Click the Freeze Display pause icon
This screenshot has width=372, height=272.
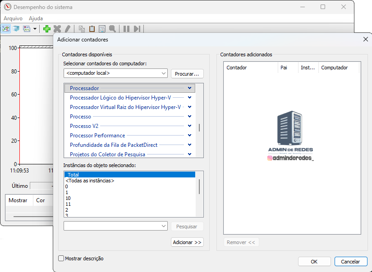pos(126,29)
